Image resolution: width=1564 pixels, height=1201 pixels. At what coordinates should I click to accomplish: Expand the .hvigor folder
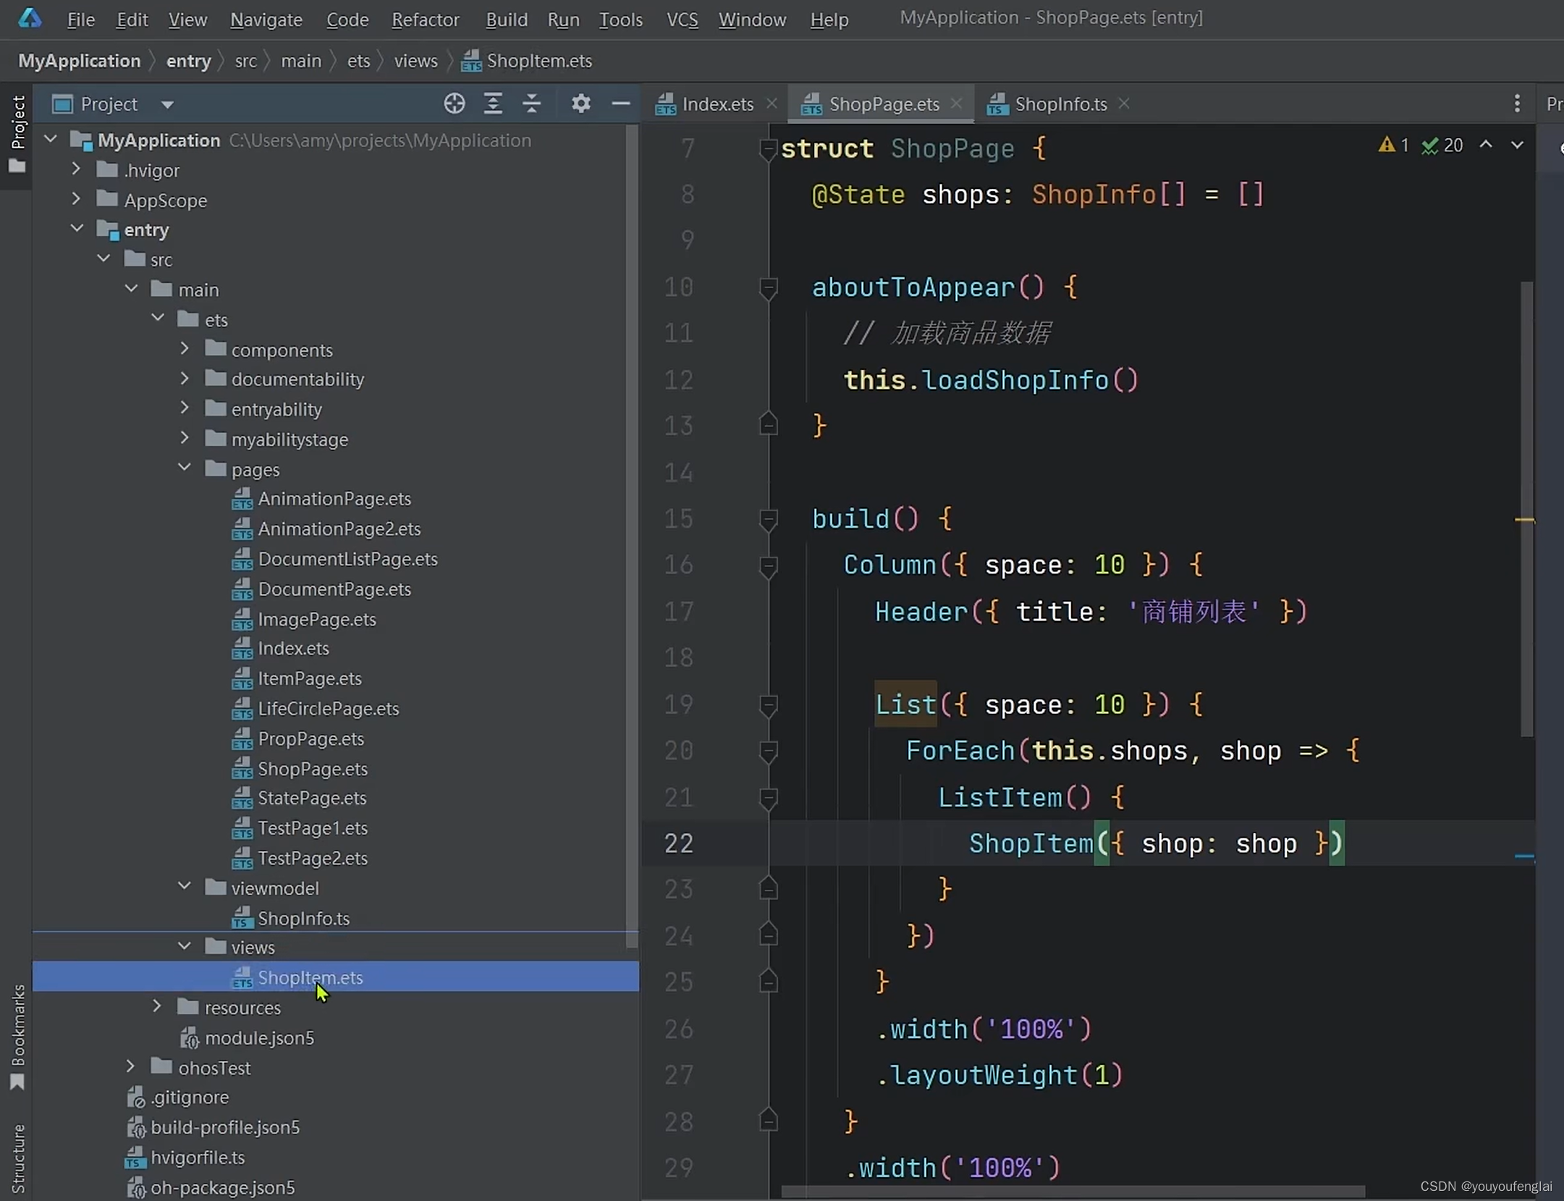(x=77, y=169)
